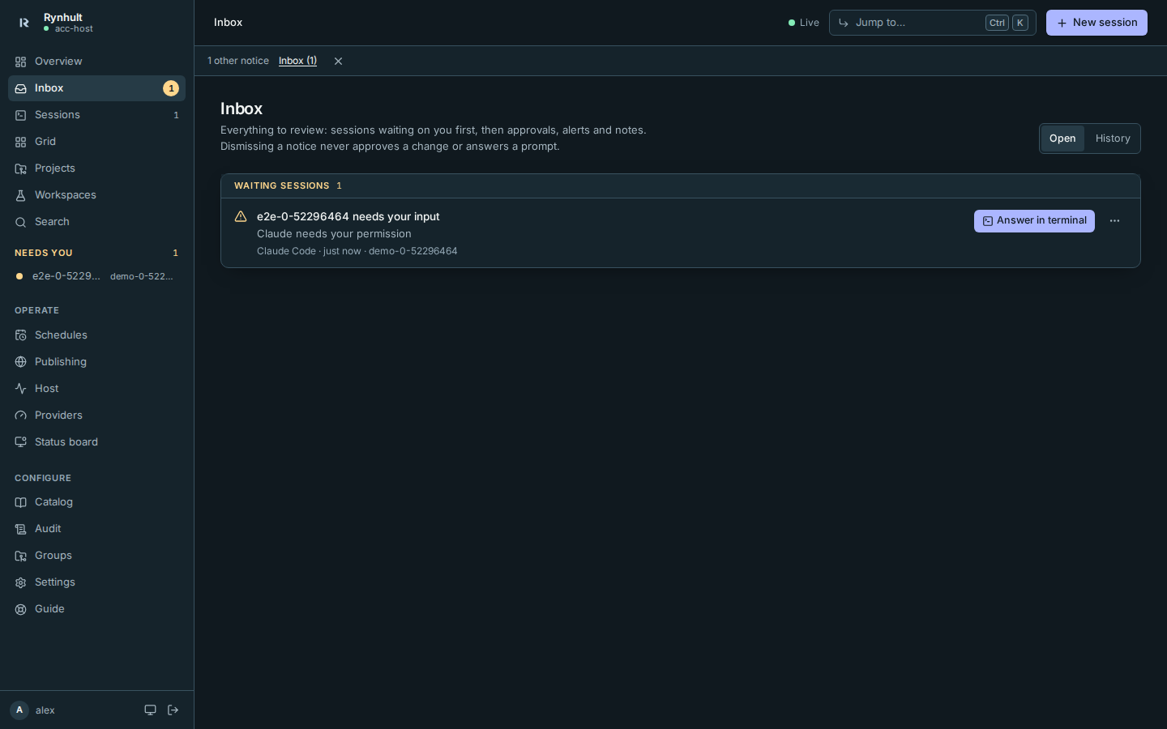
Task: Click the display monitor icon near alex
Action: click(150, 710)
